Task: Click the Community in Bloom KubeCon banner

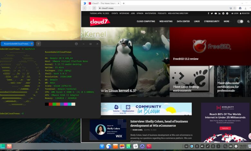Action: [x=146, y=109]
